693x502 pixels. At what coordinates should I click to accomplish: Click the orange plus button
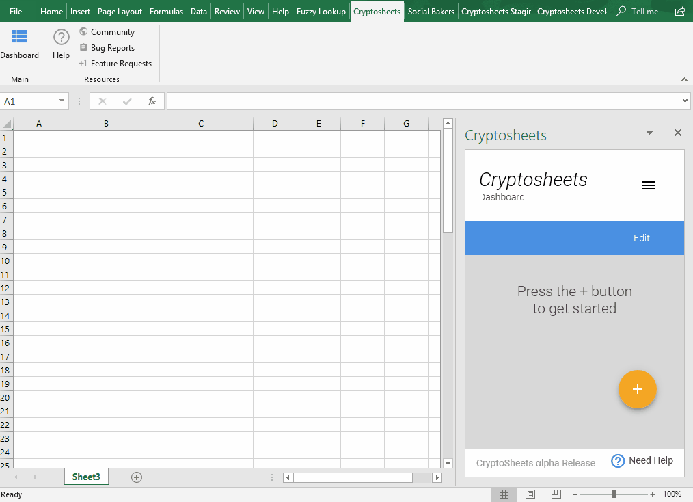[x=638, y=389]
